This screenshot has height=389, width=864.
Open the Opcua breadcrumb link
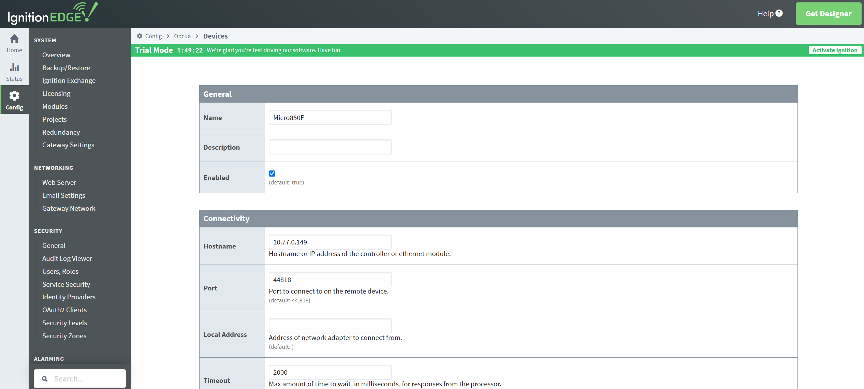[182, 36]
